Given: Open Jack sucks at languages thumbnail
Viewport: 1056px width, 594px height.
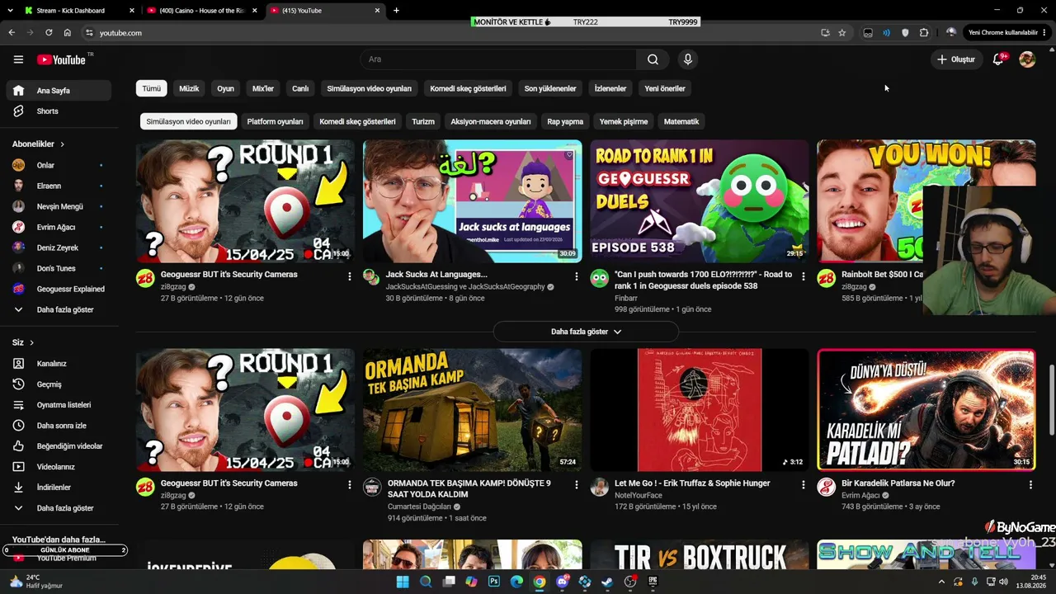Looking at the screenshot, I should [473, 201].
